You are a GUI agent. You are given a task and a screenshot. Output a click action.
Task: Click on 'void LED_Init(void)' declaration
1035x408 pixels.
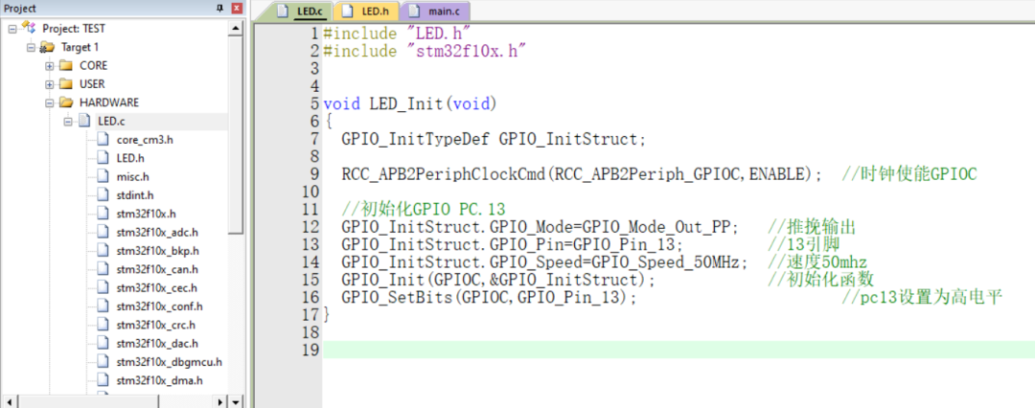(409, 103)
